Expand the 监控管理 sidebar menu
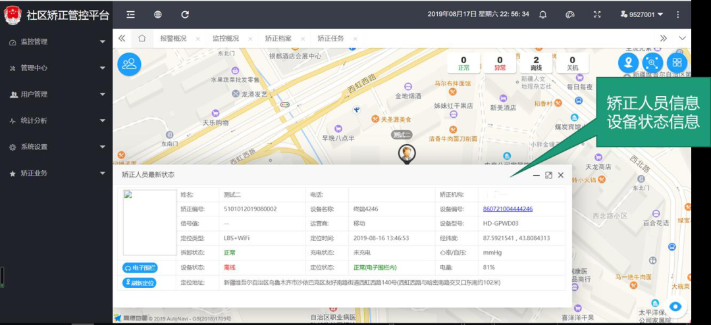Viewport: 711px width, 325px height. coord(56,41)
